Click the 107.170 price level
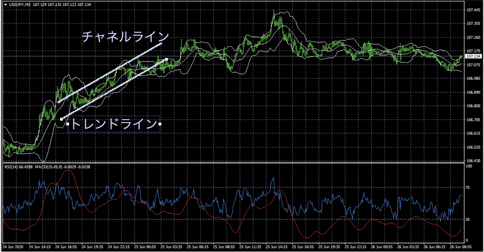Viewport: 484px width, 252px height. coord(473,51)
